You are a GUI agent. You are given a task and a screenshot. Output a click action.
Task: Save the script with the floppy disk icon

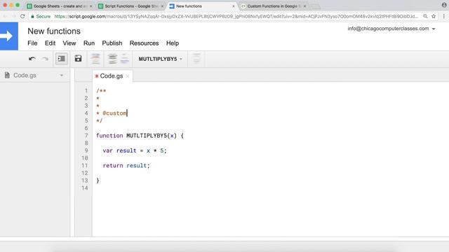click(x=78, y=59)
